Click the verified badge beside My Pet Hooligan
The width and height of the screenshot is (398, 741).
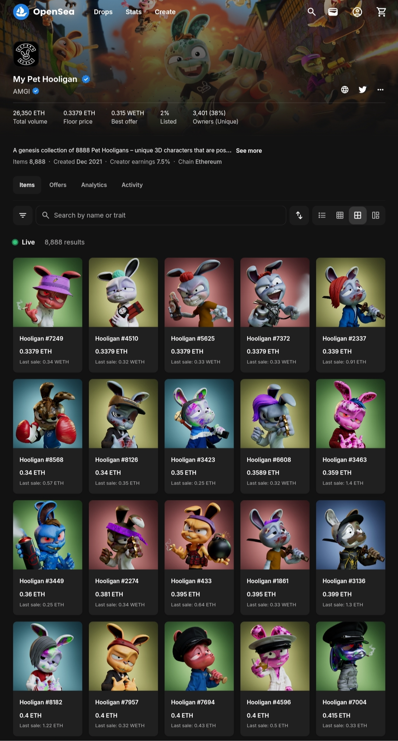(86, 79)
